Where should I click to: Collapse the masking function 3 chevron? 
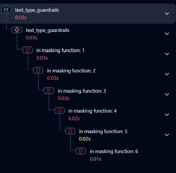tap(167, 94)
